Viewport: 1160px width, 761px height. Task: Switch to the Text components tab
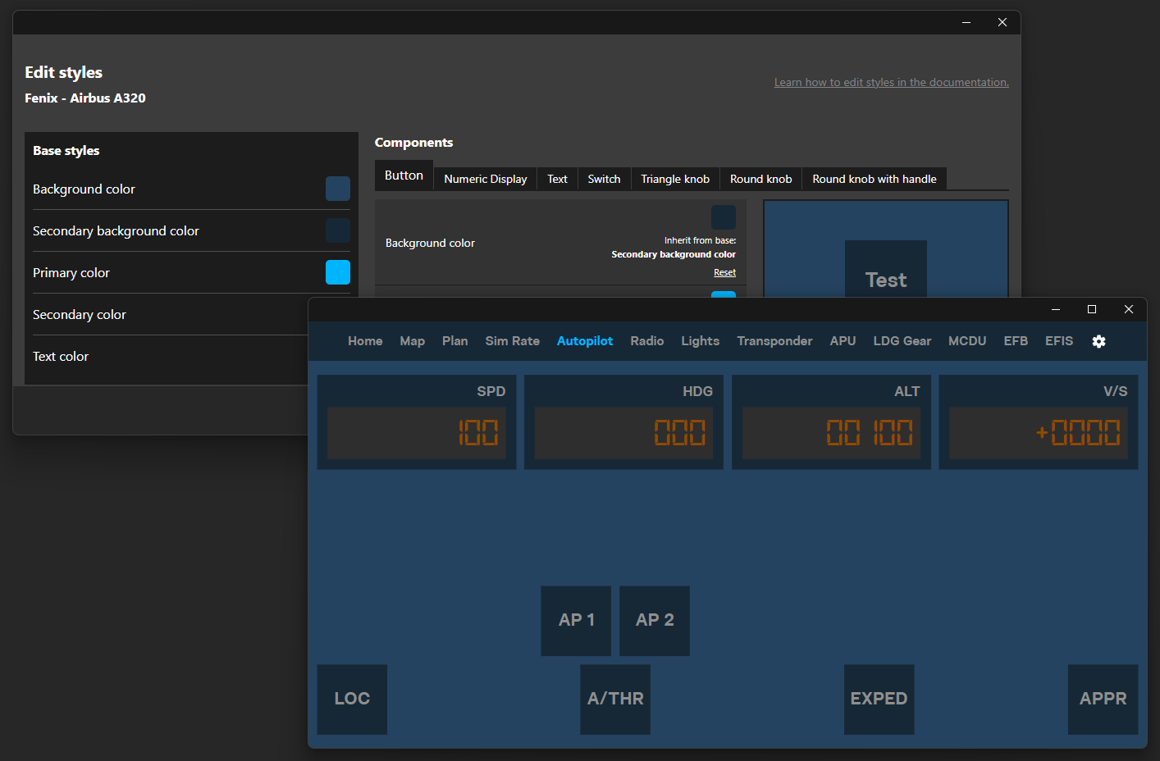tap(557, 179)
